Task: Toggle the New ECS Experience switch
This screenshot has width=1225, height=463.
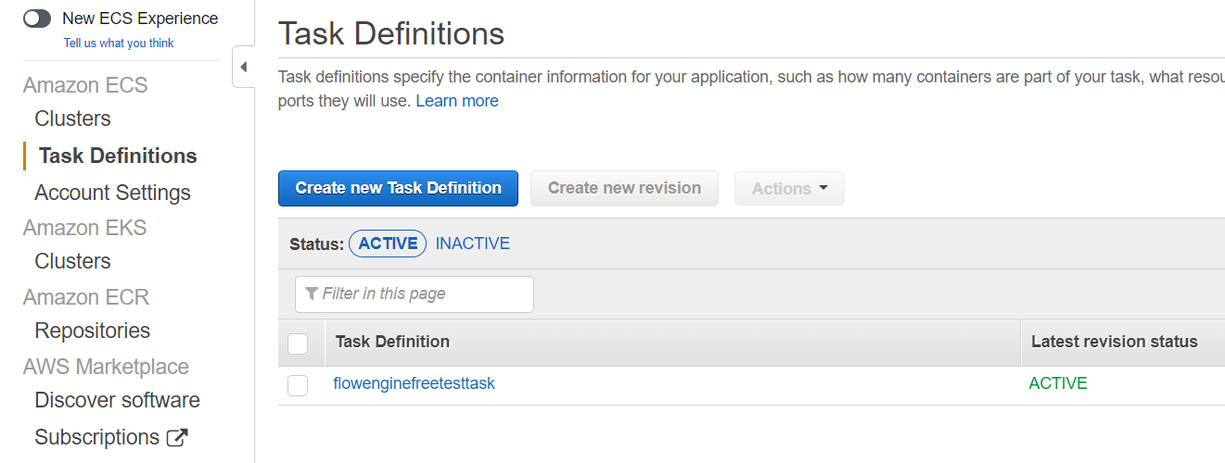Action: click(37, 19)
